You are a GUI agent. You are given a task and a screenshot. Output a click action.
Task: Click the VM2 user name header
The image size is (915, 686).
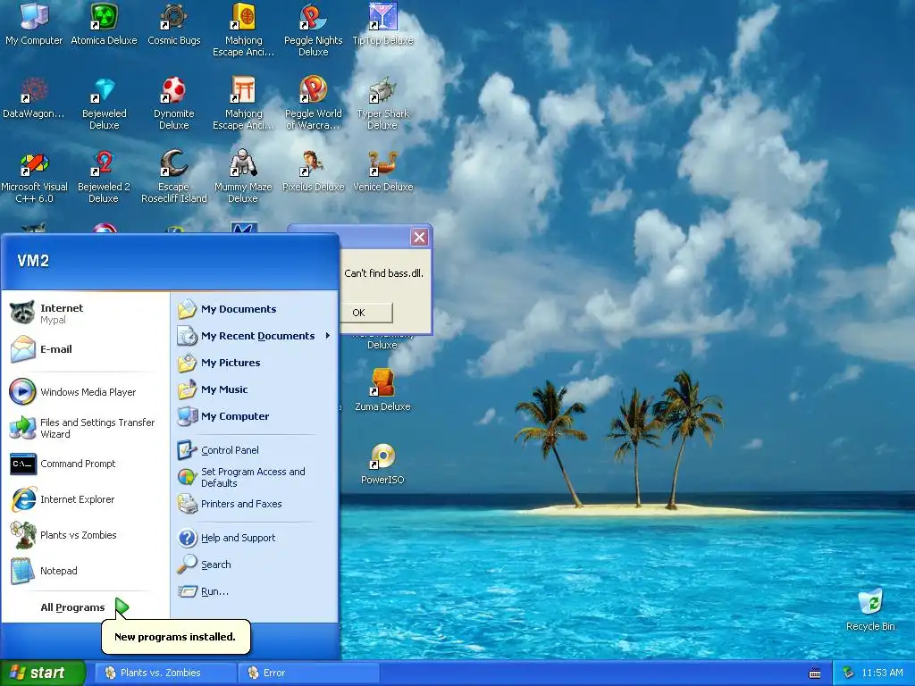[x=33, y=261]
